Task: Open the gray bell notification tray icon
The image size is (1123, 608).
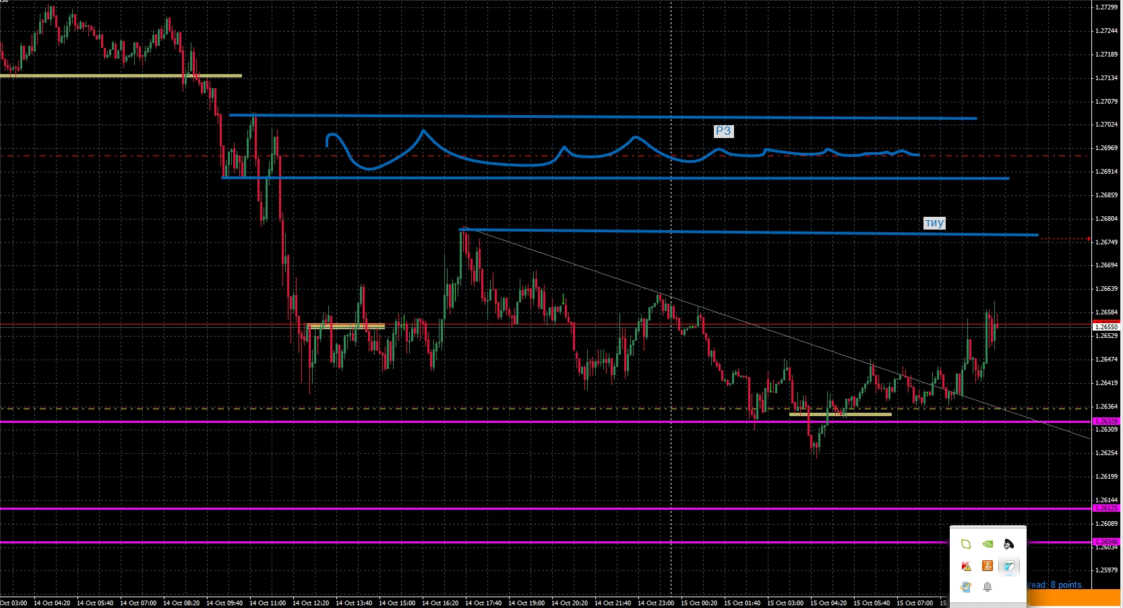Action: pyautogui.click(x=988, y=587)
